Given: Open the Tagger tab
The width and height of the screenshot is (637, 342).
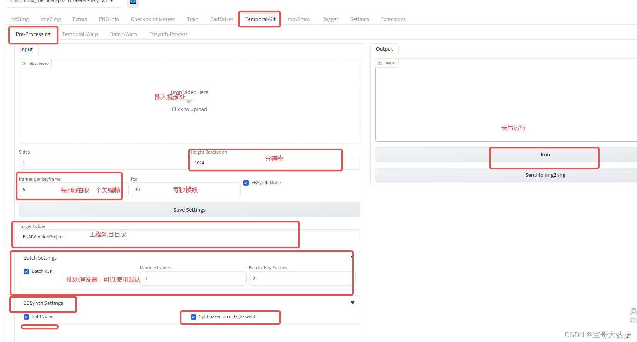Looking at the screenshot, I should tap(330, 19).
